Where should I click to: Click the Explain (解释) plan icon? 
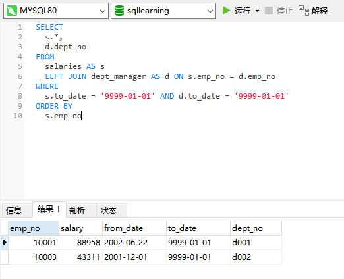[304, 11]
